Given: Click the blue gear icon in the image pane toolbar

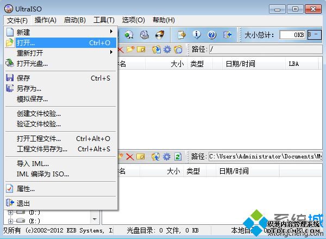Looking at the screenshot, I should pos(167,50).
